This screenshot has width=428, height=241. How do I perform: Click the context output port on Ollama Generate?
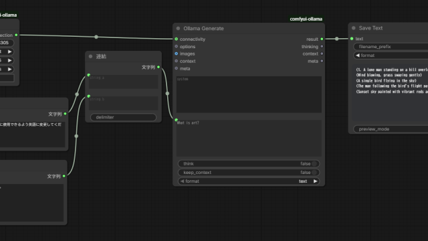pos(322,54)
